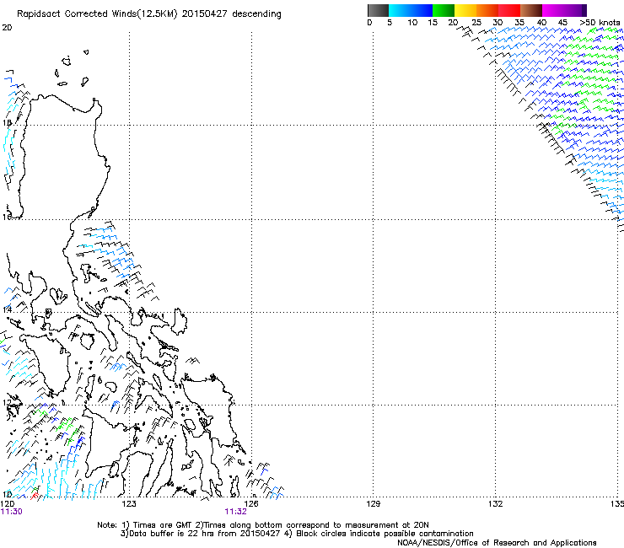Click the cyan 5-10 knots color segment

(x=400, y=10)
